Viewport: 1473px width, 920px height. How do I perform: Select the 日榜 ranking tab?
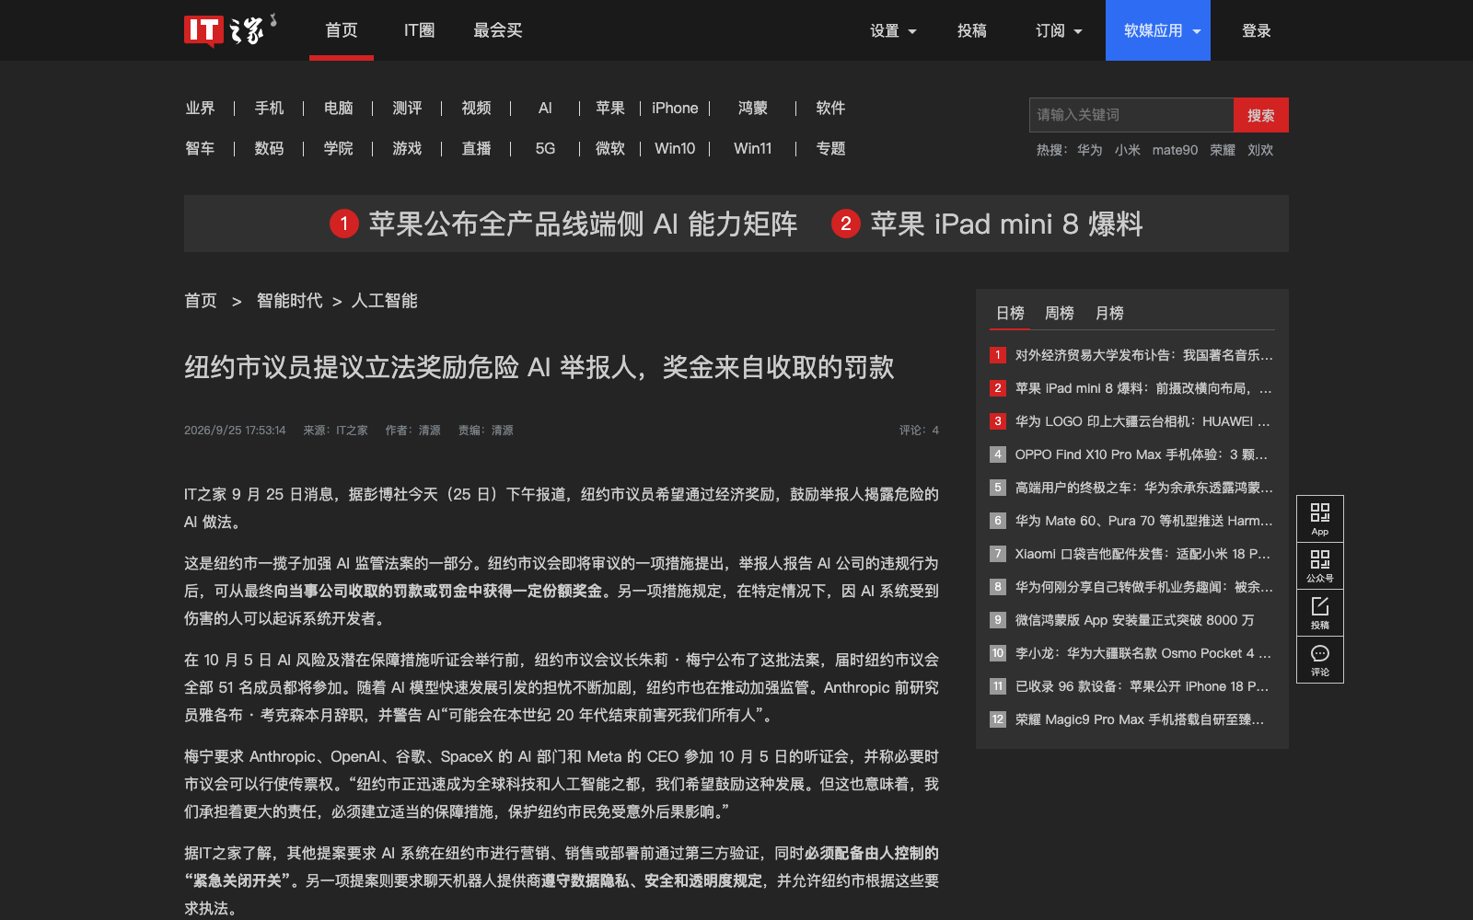click(1010, 313)
